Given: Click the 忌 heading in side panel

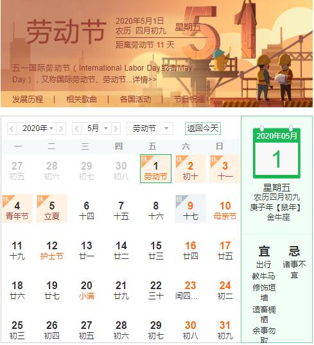Looking at the screenshot, I should pos(294,251).
